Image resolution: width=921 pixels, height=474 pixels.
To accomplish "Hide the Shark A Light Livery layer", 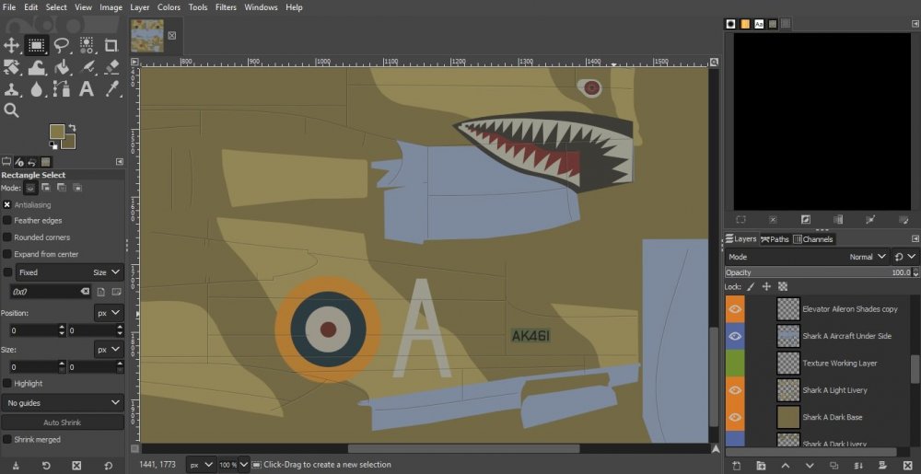I will (735, 390).
